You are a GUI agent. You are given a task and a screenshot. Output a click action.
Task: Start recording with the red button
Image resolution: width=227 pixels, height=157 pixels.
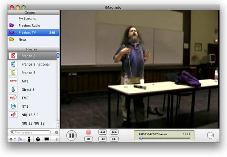point(88,132)
